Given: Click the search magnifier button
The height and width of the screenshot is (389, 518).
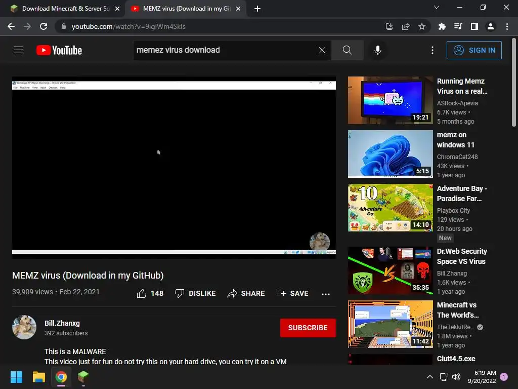Looking at the screenshot, I should pos(347,50).
